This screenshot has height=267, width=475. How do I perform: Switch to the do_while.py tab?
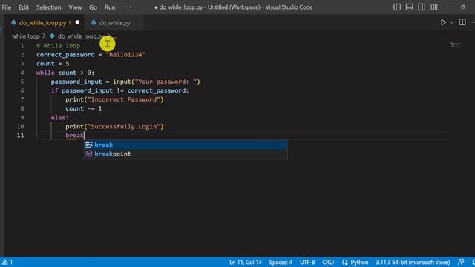114,23
